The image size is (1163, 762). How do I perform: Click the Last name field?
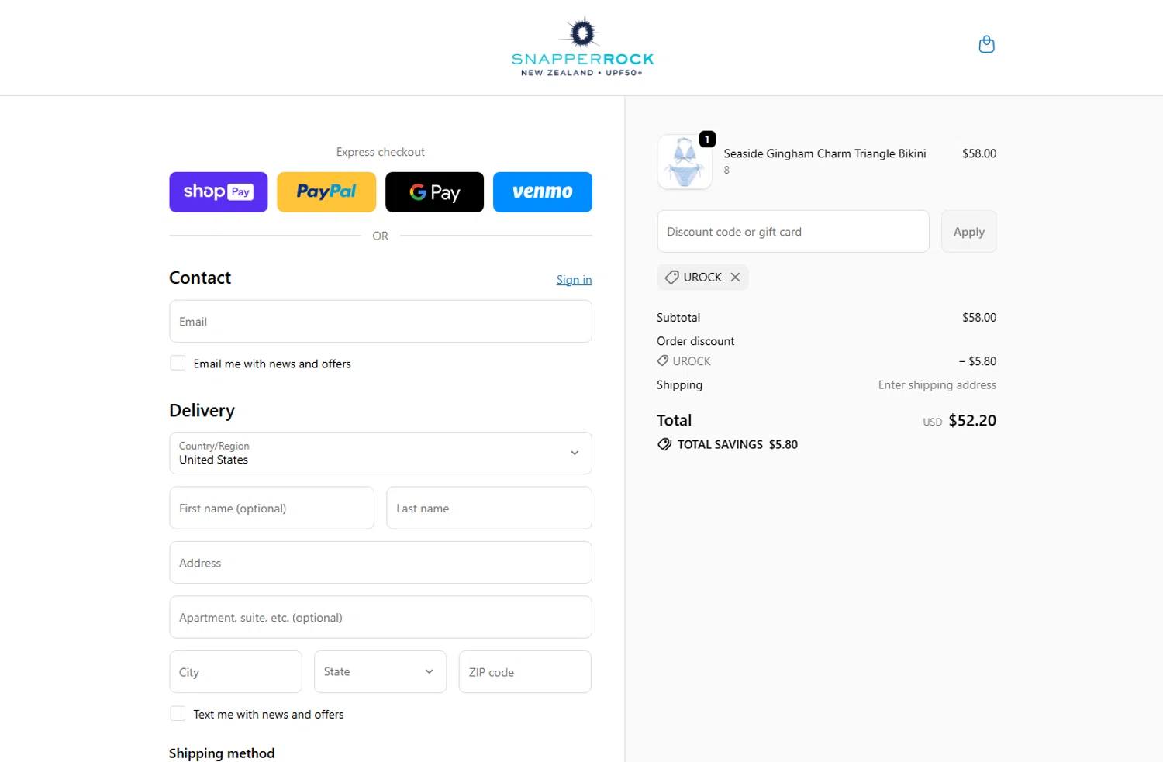[489, 508]
